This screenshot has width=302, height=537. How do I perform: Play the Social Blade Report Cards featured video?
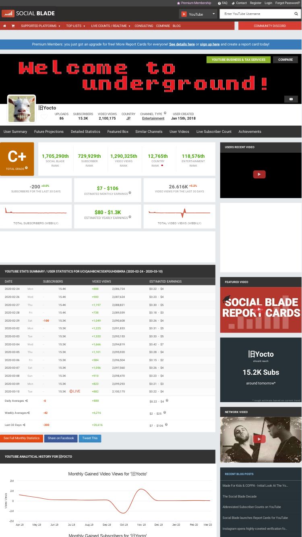pos(259,310)
